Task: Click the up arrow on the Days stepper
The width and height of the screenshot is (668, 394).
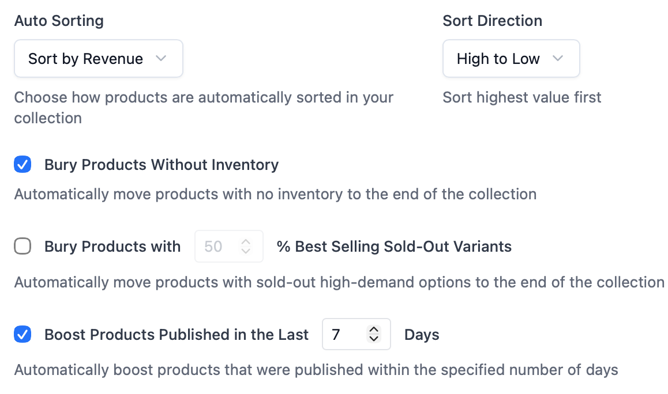Action: 374,330
